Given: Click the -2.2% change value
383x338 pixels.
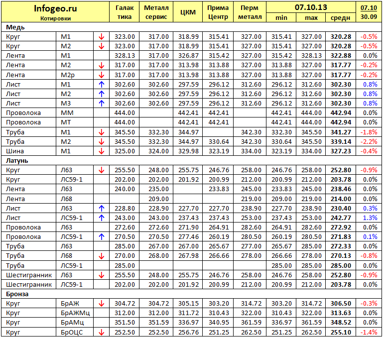Looking at the screenshot, I should point(369,142).
